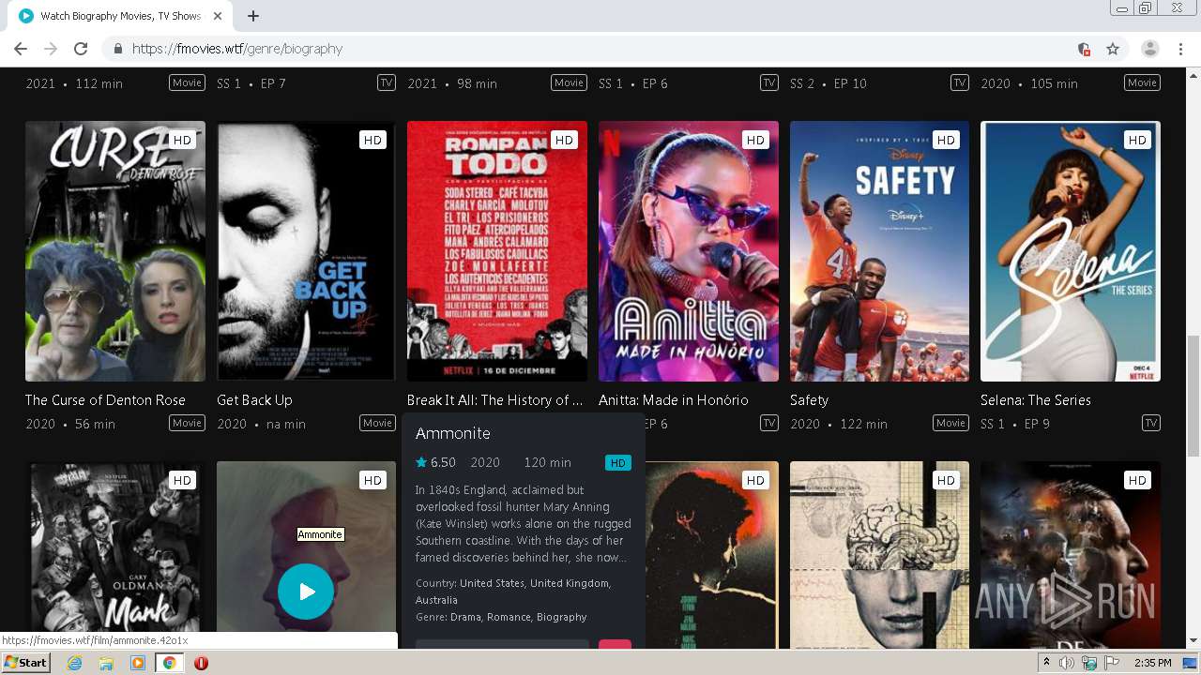Screen dimensions: 1201x675
Task: Click the red shield extension icon in address bar
Action: tap(1084, 49)
